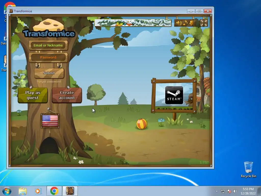Start a game with Play as guest

click(33, 95)
